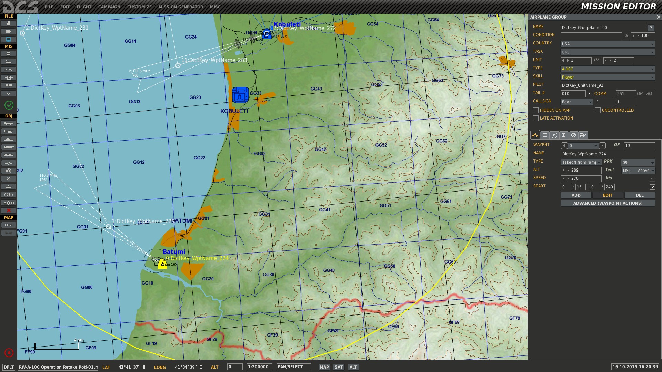Open the mission options checkmark button

pos(9,93)
